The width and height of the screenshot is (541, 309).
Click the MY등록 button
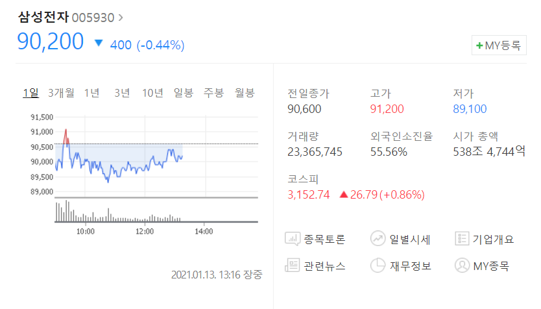[499, 45]
